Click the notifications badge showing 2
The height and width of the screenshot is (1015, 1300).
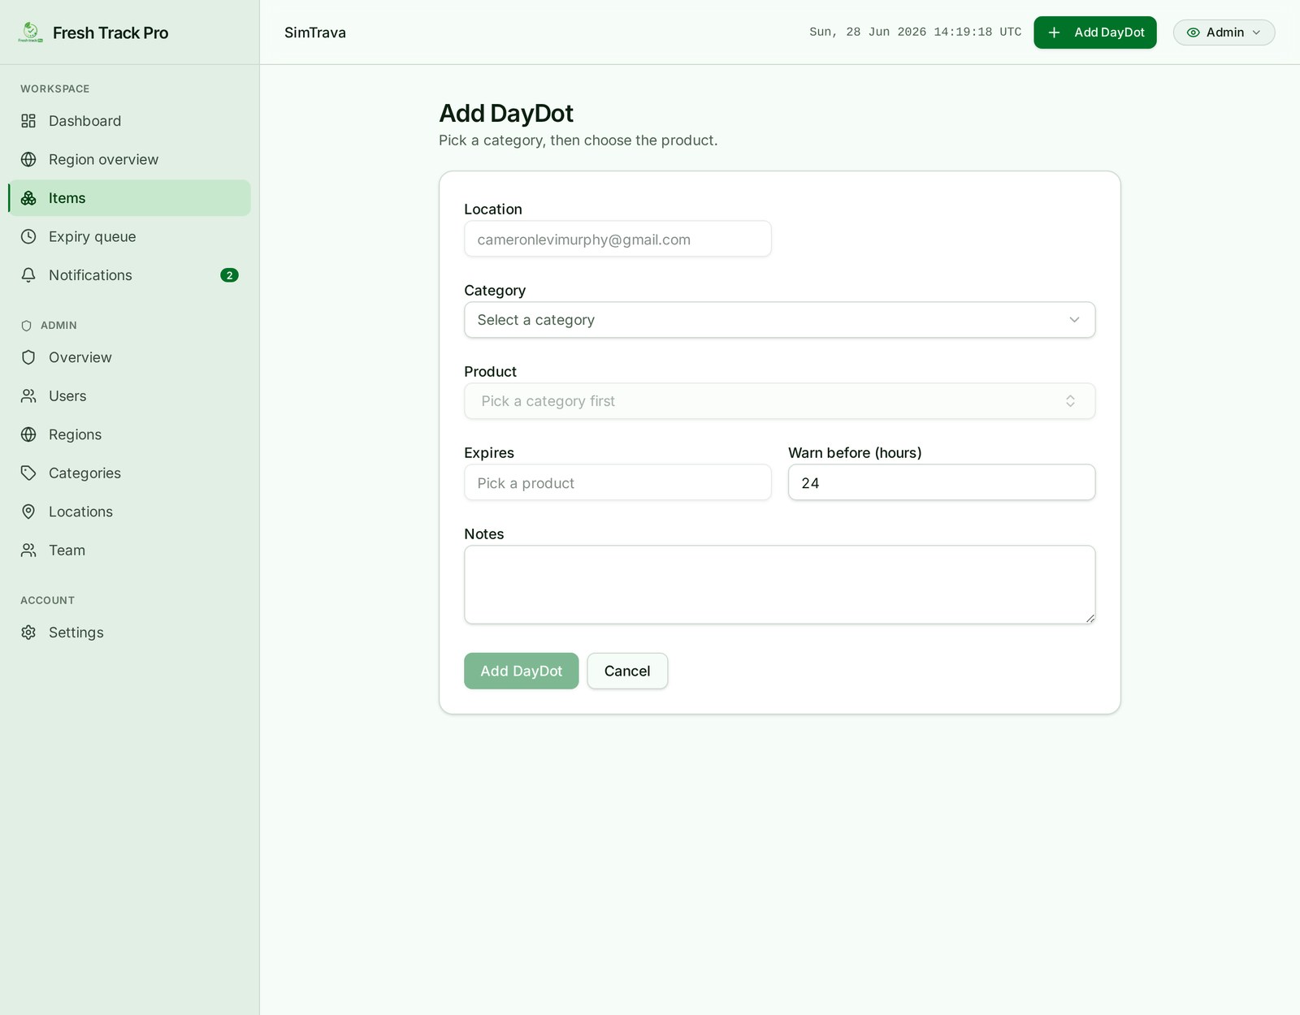click(x=229, y=275)
